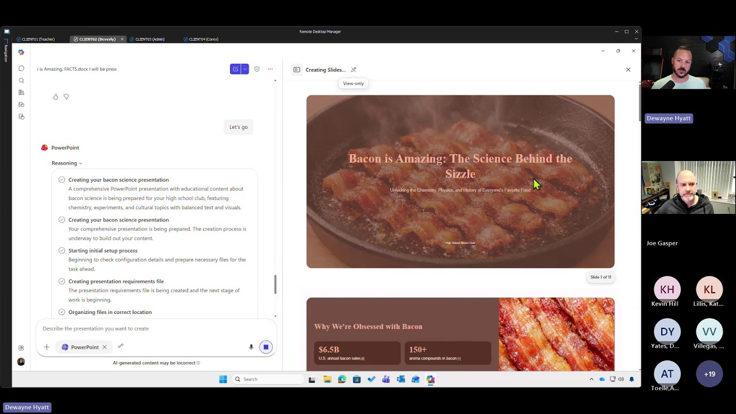
Task: Open the user profile avatar in the Copilot sidebar
Action: 21,362
